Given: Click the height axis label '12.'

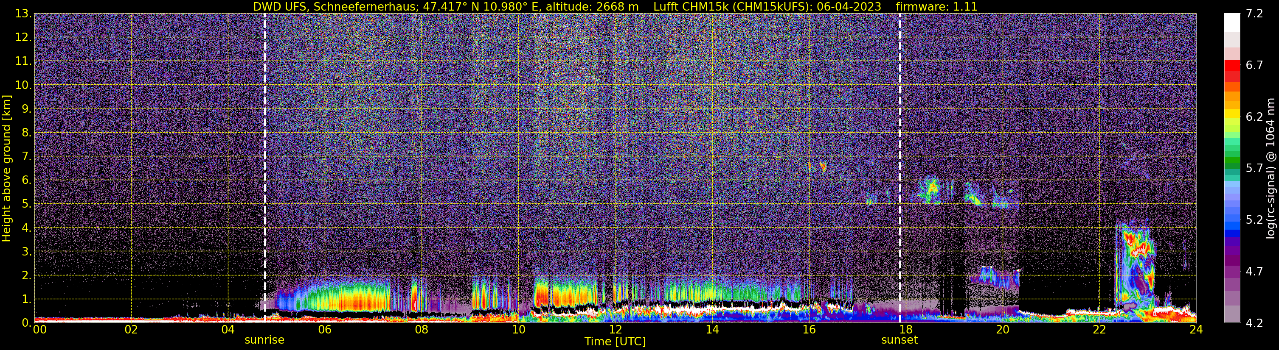Looking at the screenshot, I should (23, 38).
